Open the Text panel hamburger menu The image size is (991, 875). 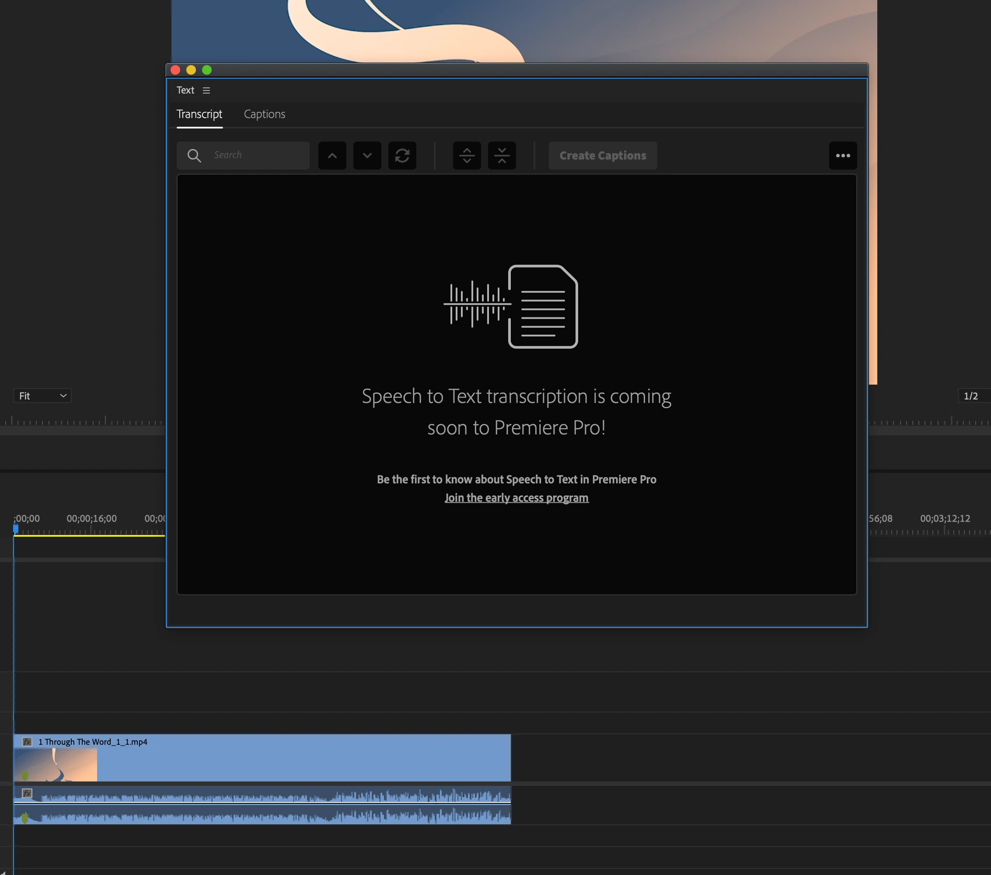[x=206, y=90]
